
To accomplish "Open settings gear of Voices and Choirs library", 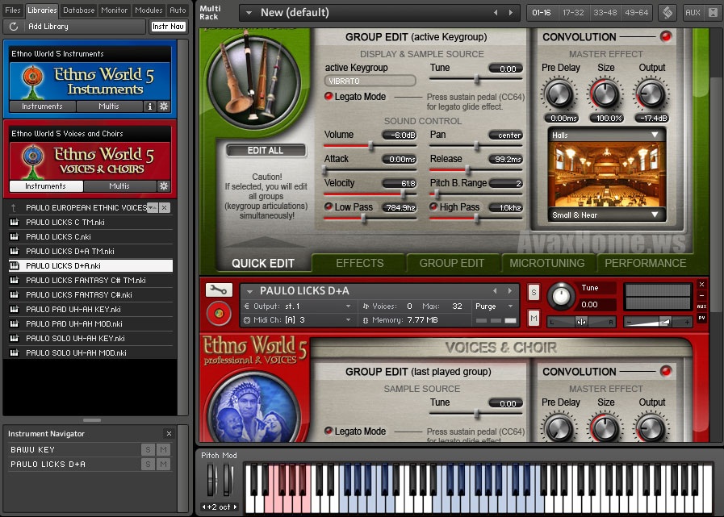I will click(x=164, y=186).
